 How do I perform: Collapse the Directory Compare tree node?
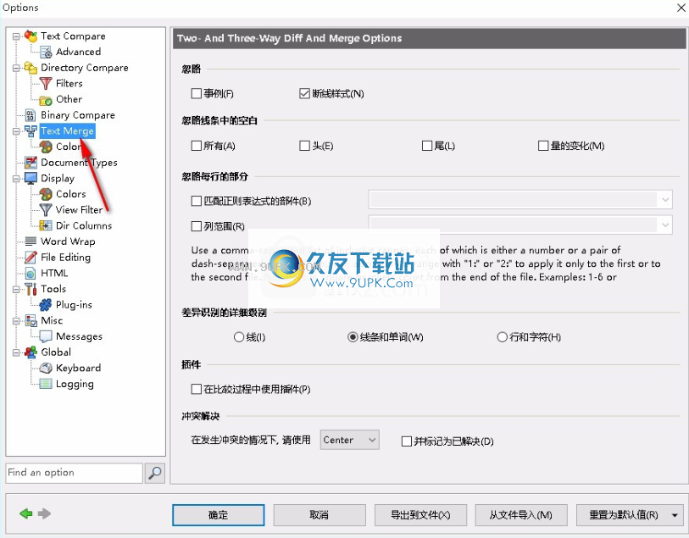click(16, 68)
